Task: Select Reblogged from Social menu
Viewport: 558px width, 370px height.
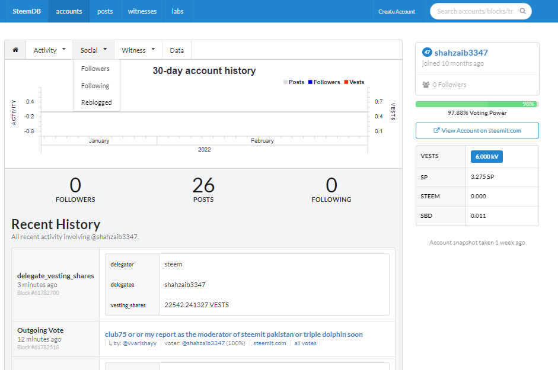Action: [96, 102]
